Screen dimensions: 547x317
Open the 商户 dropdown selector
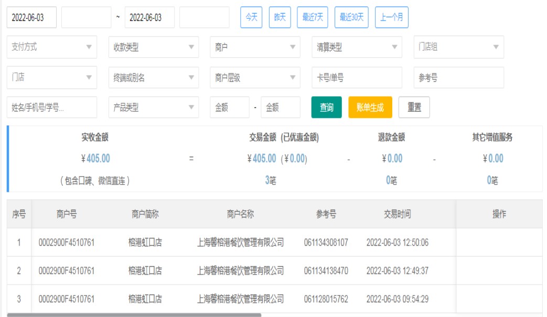[255, 47]
